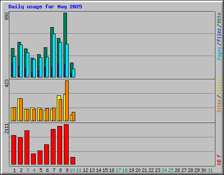The height and width of the screenshot is (175, 224).
Task: Select the Files legend label
Action: coord(219,35)
